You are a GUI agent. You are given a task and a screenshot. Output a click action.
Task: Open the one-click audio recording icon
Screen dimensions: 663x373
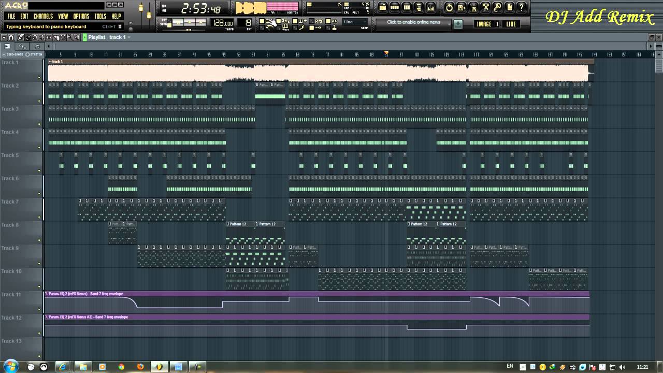pyautogui.click(x=498, y=7)
